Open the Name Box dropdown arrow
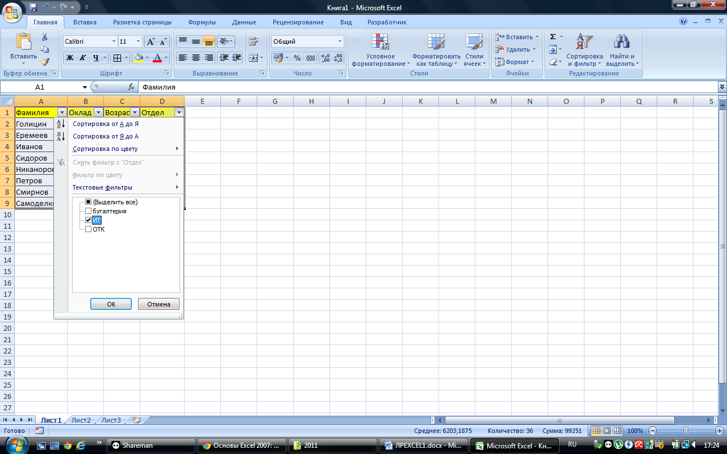 click(85, 87)
